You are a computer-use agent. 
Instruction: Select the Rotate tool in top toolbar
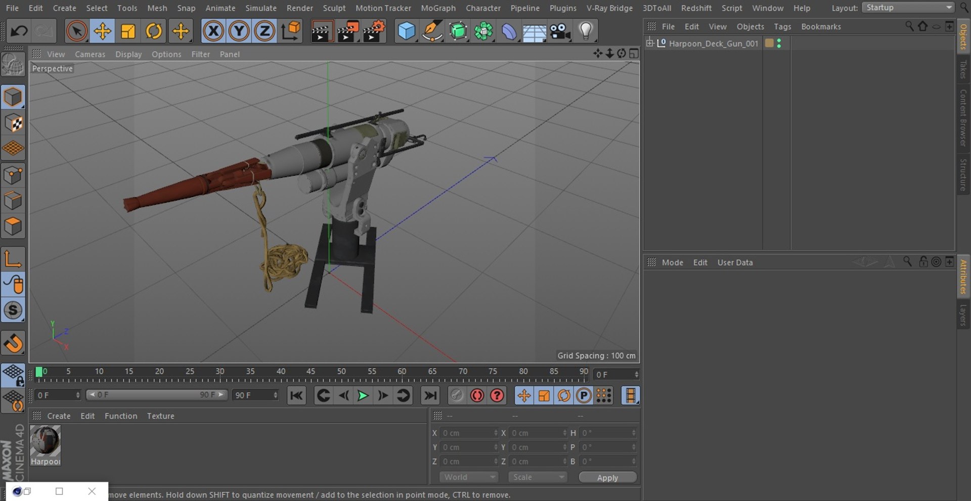click(154, 31)
